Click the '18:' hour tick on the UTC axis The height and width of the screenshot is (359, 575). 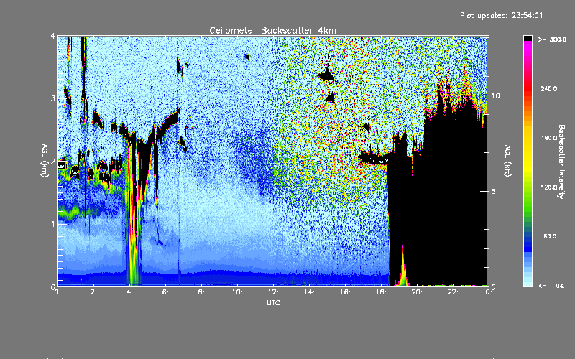click(381, 292)
